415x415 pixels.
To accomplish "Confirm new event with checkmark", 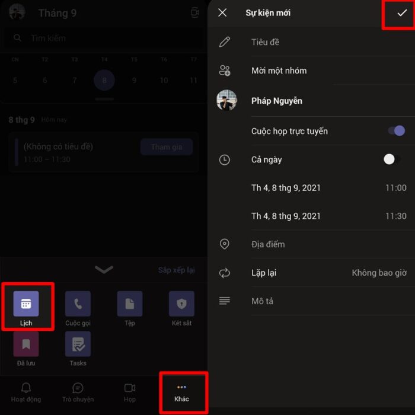I will (x=402, y=12).
